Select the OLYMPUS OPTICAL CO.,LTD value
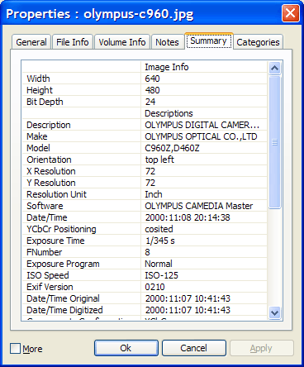 (x=201, y=136)
